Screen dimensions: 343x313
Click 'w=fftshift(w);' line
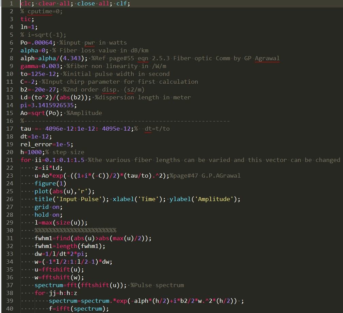click(x=59, y=277)
